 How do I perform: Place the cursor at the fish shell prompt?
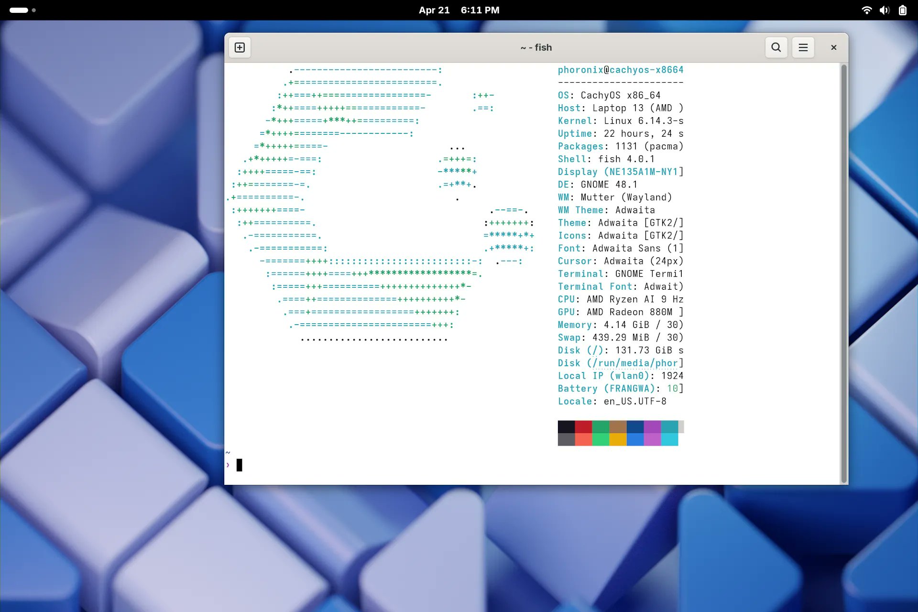pos(240,464)
